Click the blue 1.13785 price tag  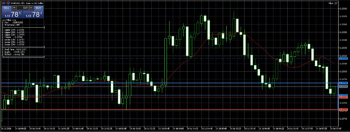pos(343,83)
